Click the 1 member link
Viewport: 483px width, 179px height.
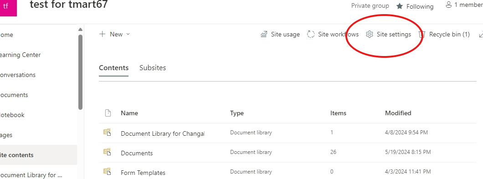(x=468, y=5)
